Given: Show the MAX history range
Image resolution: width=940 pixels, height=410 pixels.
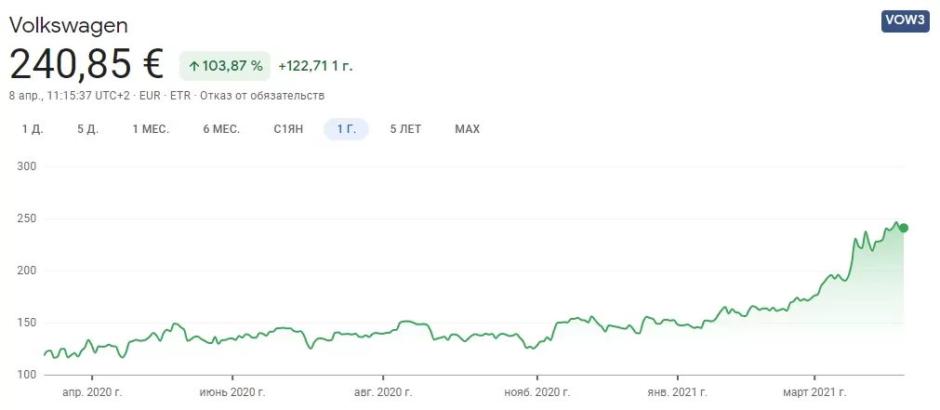Looking at the screenshot, I should 468,129.
